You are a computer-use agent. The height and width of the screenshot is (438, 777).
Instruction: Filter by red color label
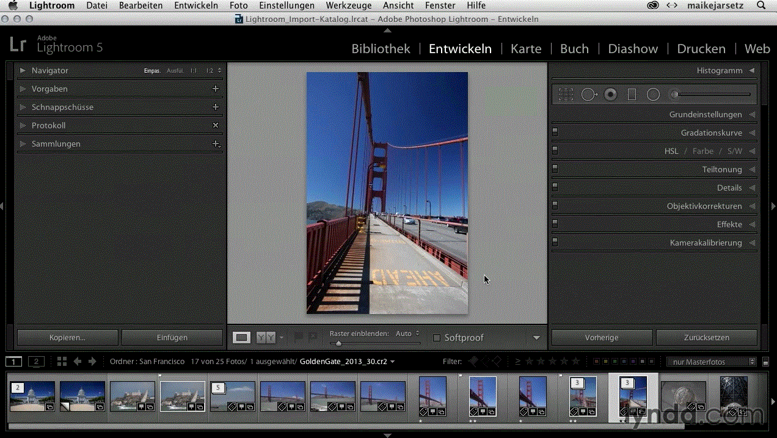597,362
